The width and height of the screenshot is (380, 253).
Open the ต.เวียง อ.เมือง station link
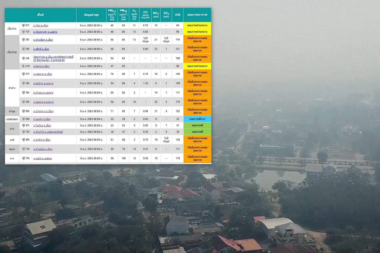pyautogui.click(x=41, y=26)
